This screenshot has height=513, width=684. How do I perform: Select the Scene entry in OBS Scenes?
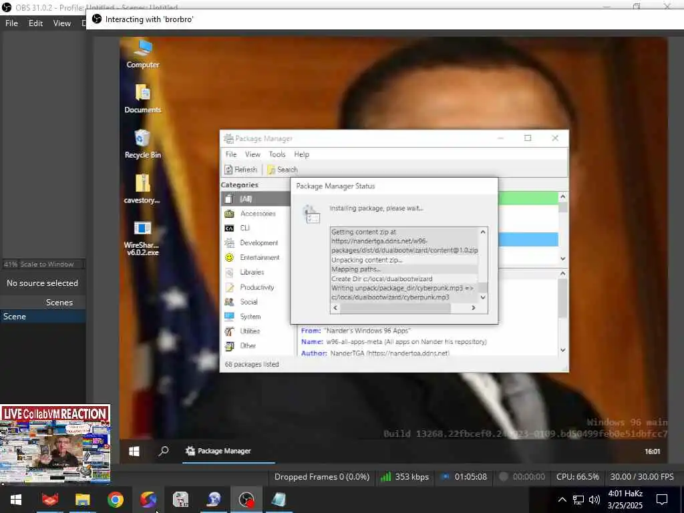(43, 317)
